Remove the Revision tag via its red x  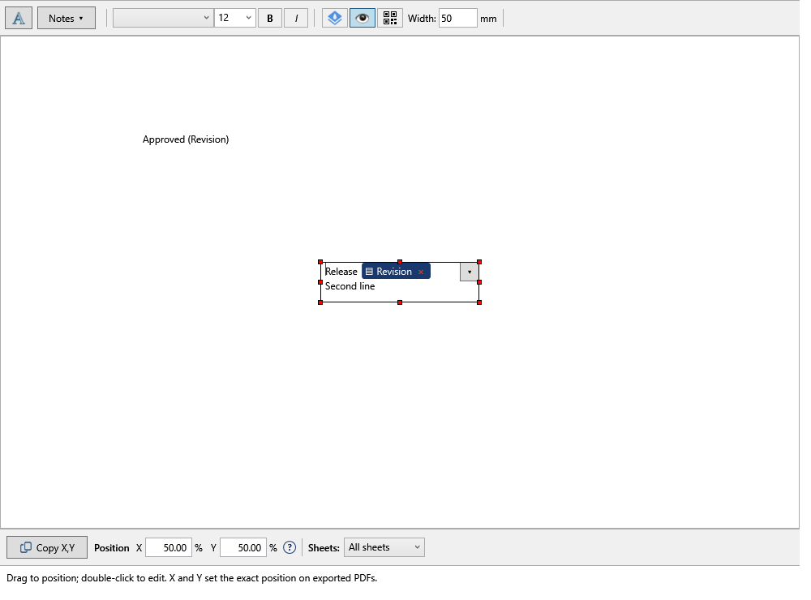421,272
